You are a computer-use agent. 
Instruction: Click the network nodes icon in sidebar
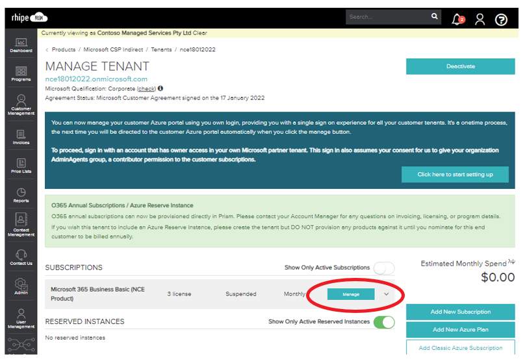pos(21,345)
